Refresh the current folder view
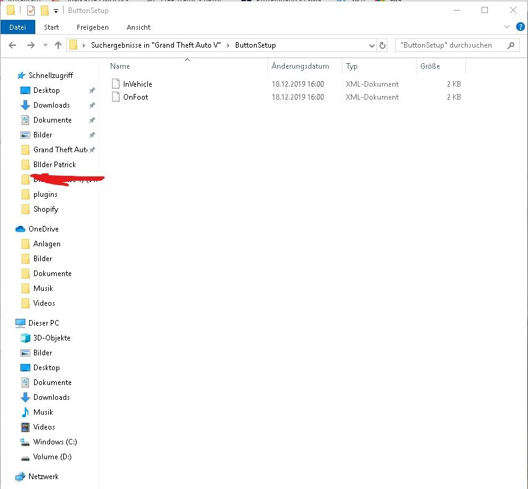528x489 pixels. click(x=382, y=45)
